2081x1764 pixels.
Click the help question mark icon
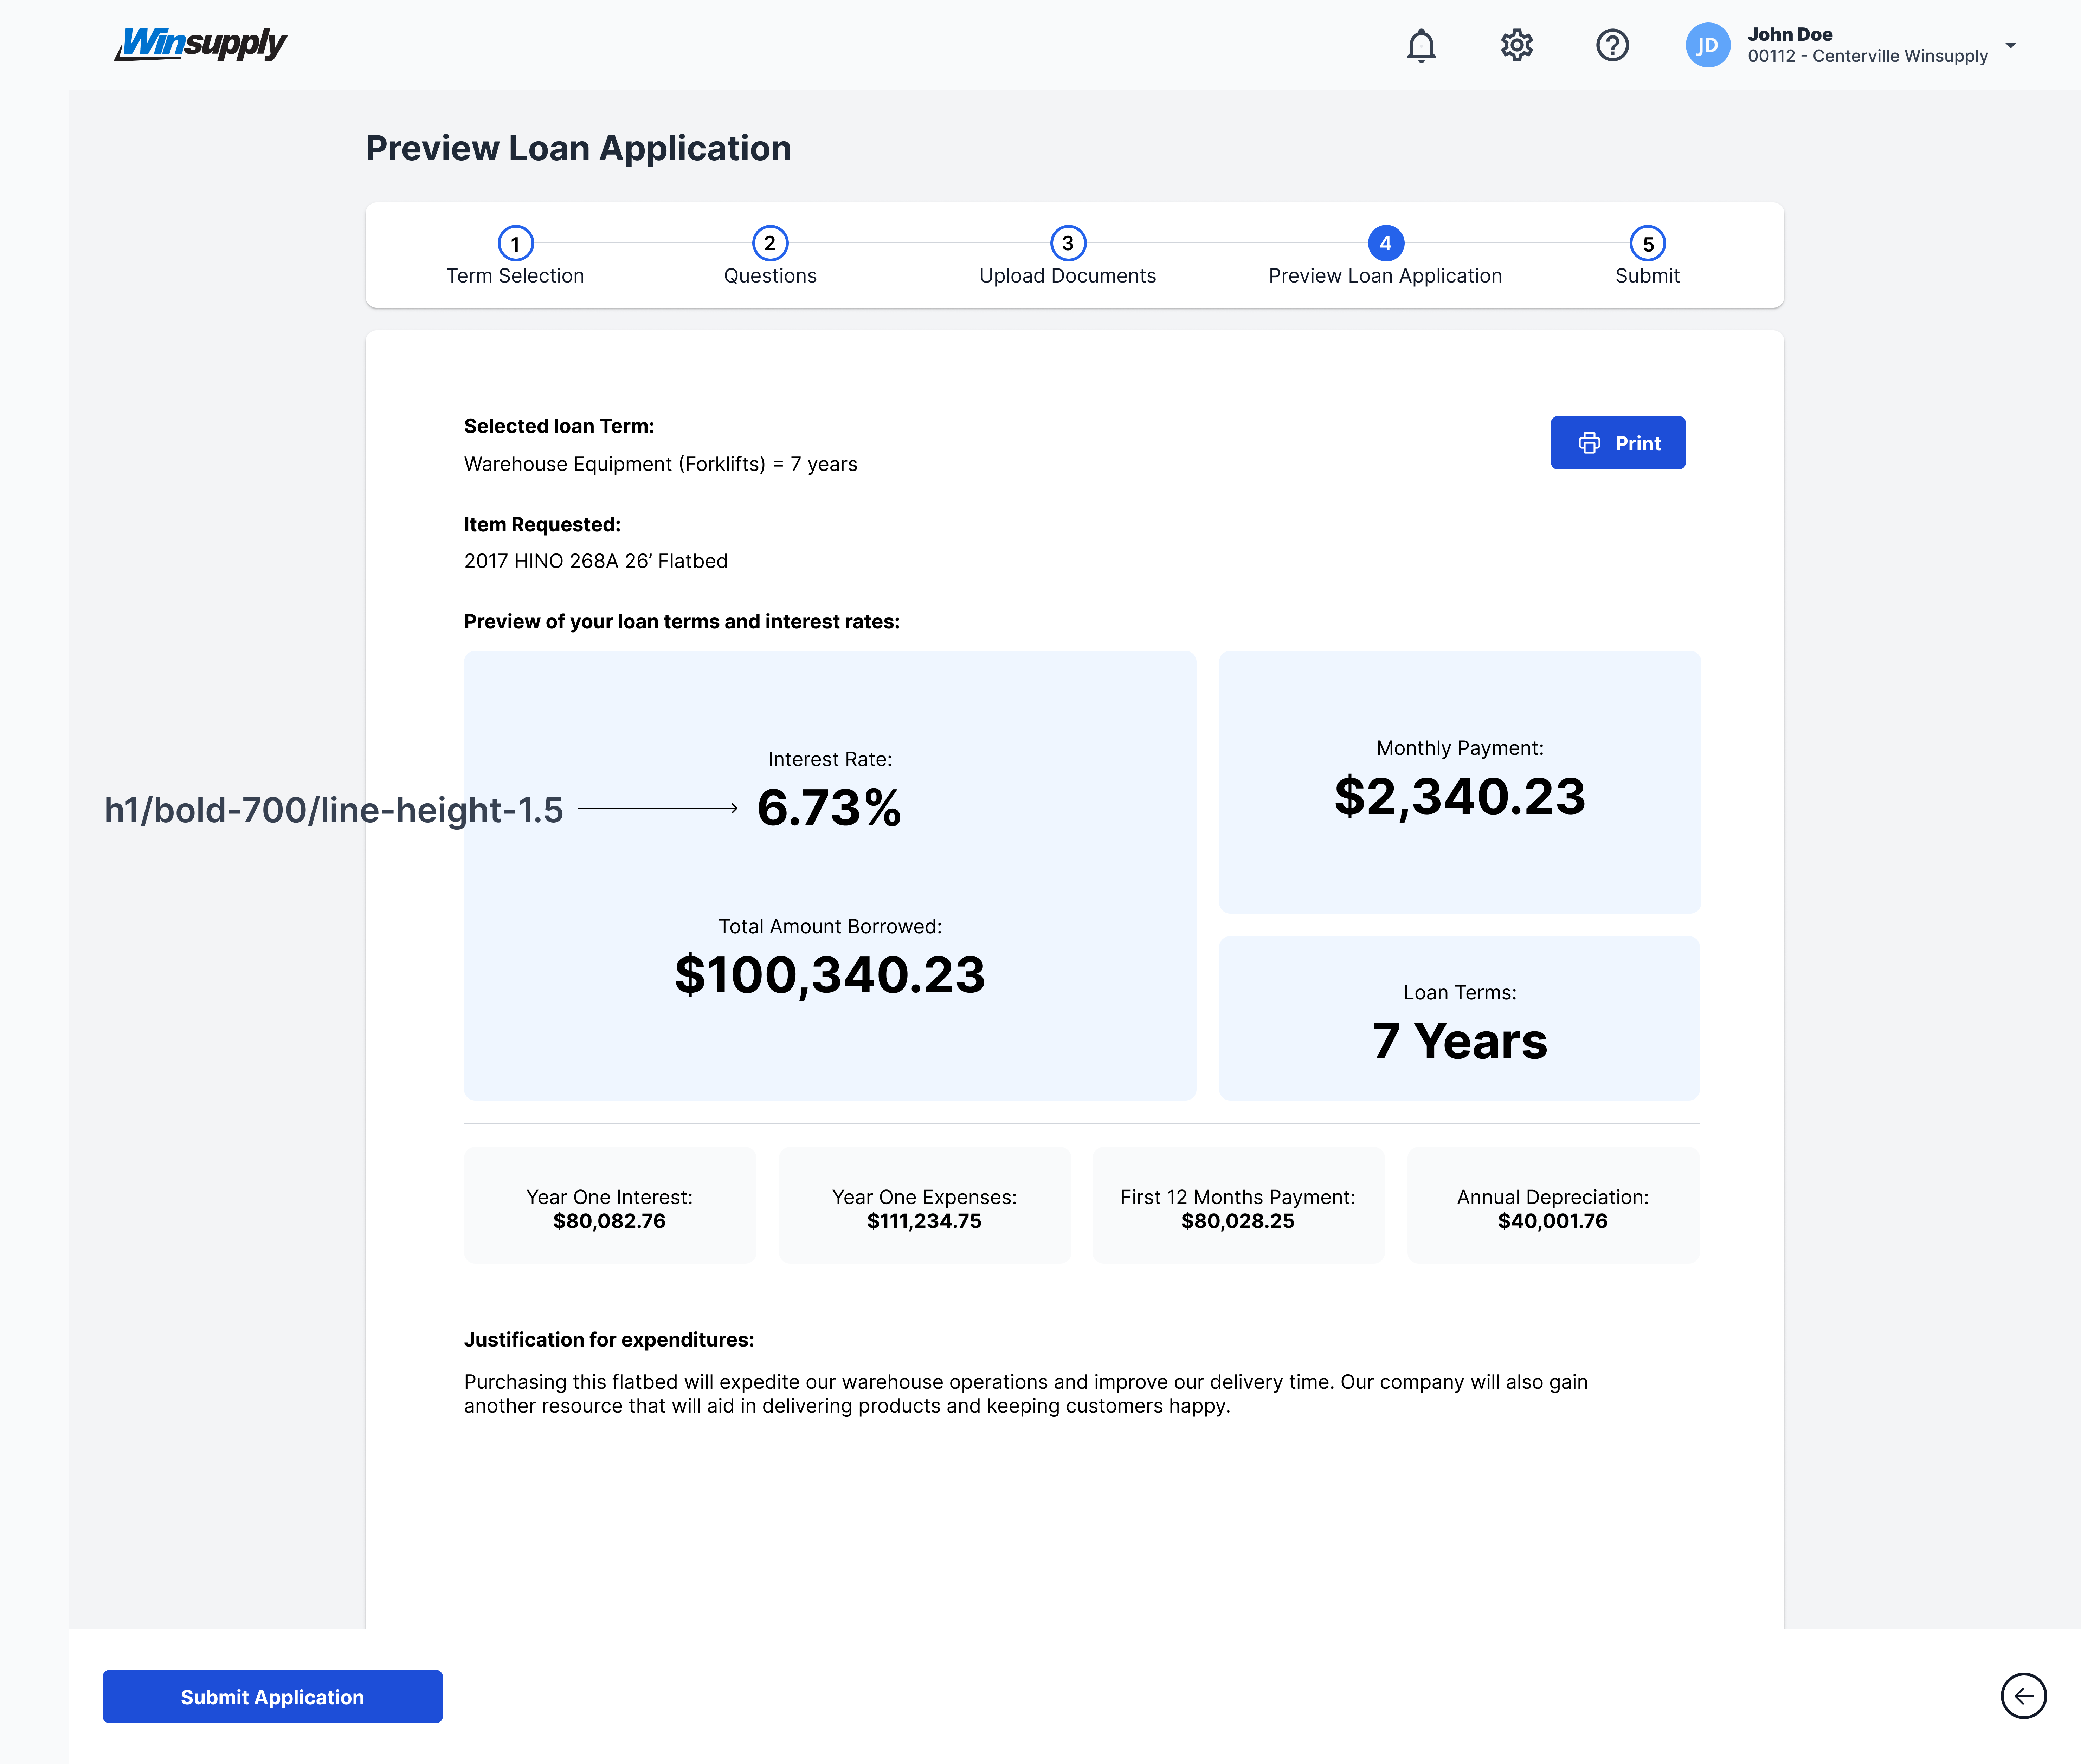tap(1612, 45)
